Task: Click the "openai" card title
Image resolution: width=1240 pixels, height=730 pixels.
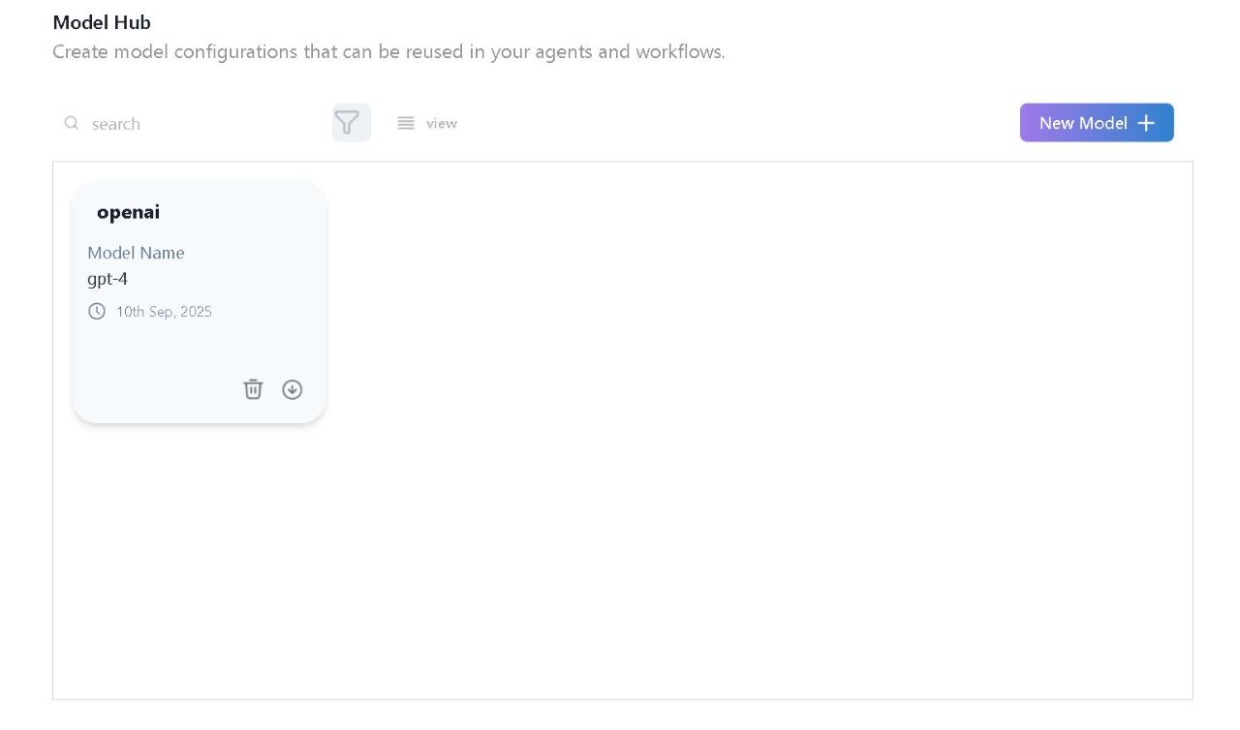Action: pos(128,212)
